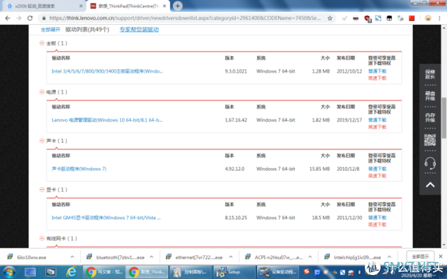
Task: Open Chrome's three-dot menu
Action: (439, 18)
